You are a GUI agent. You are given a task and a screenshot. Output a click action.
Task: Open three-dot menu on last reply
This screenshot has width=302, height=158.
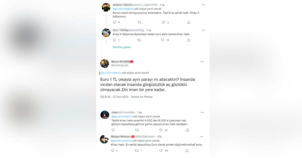click(x=202, y=137)
